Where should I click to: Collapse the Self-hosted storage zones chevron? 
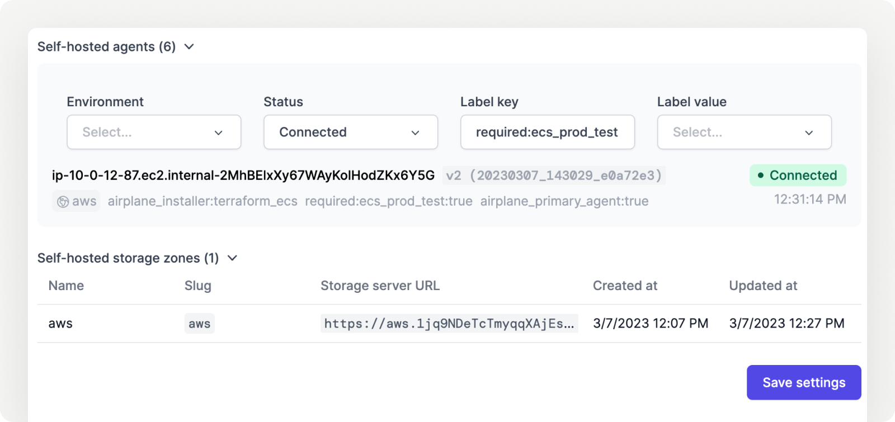click(233, 258)
